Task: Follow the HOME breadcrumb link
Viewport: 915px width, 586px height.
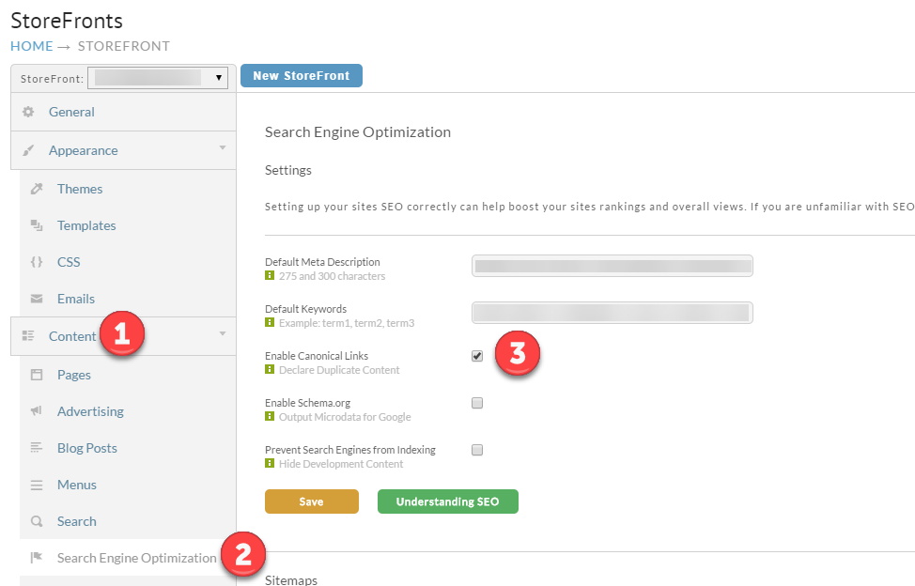Action: tap(32, 46)
